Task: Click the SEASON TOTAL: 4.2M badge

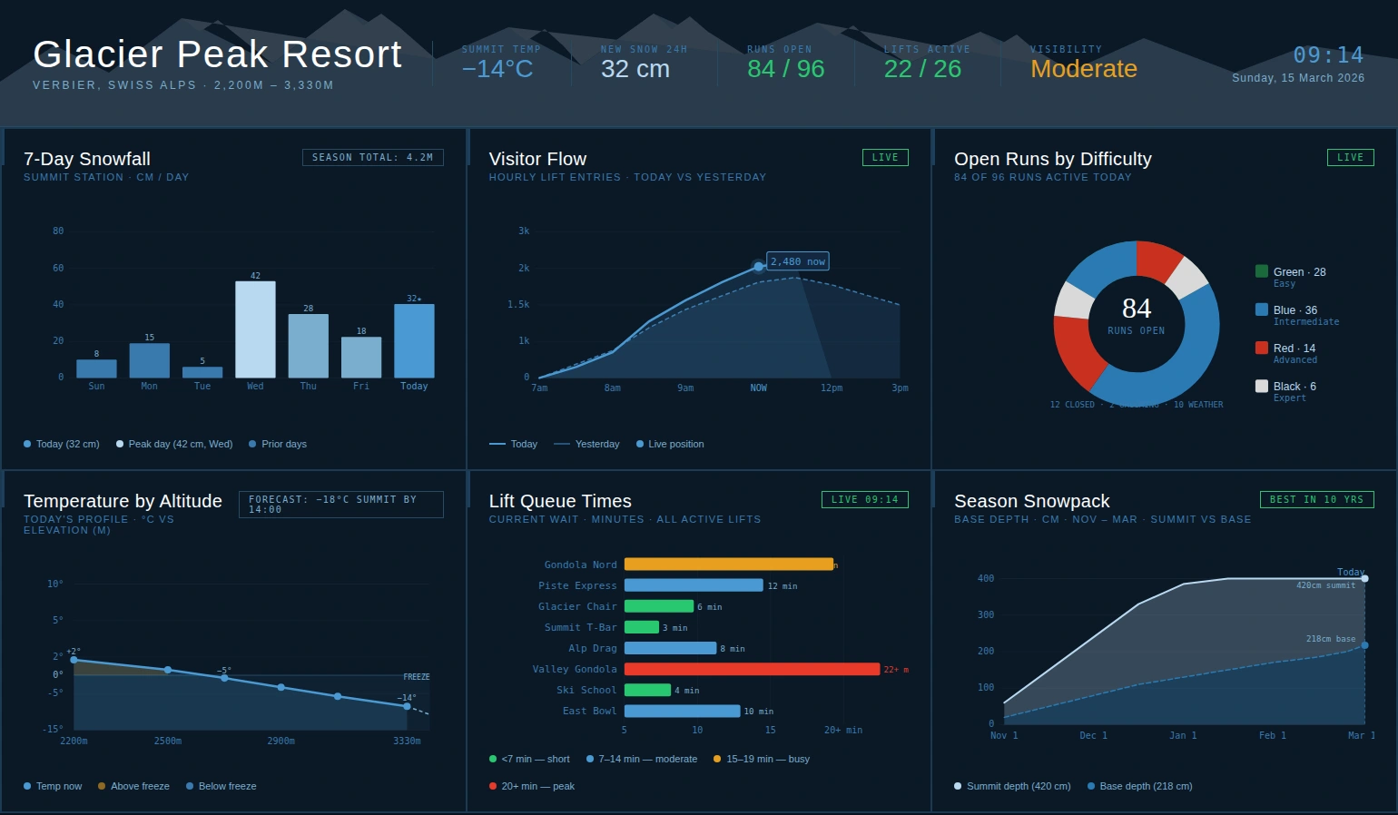Action: (x=372, y=157)
